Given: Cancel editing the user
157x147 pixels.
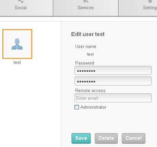Looking at the screenshot, I should (133, 138).
